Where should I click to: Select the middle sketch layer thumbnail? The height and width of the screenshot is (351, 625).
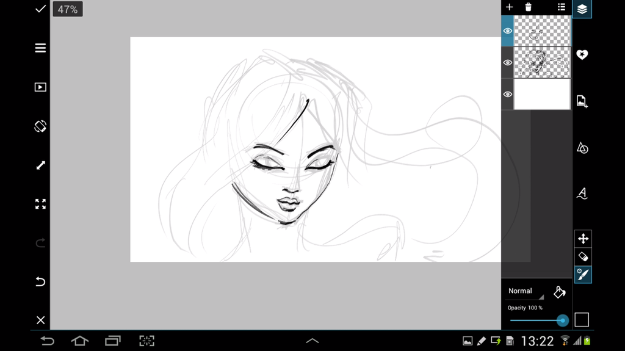pos(542,63)
